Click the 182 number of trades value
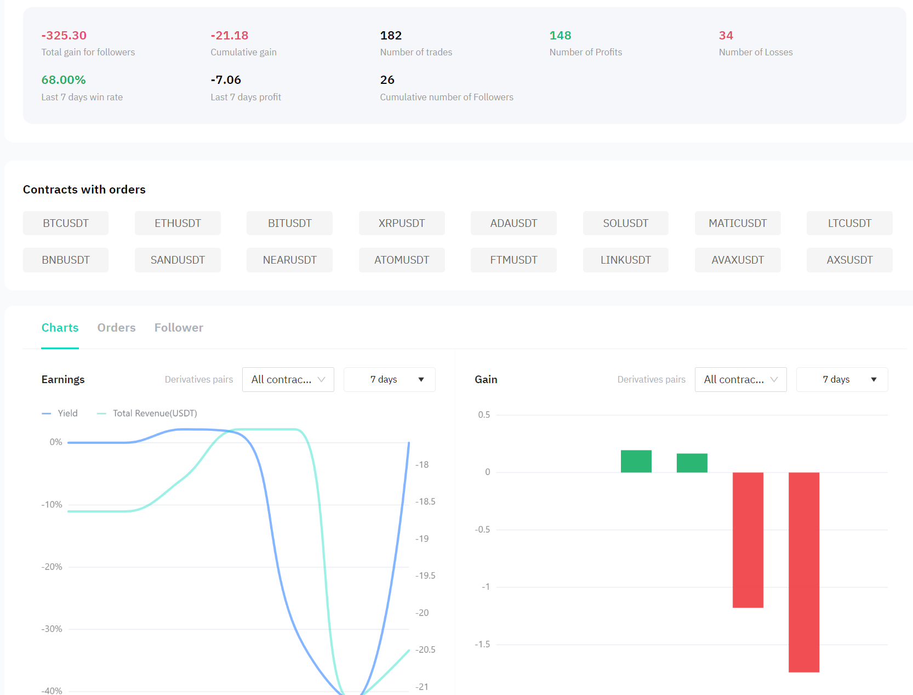 391,36
